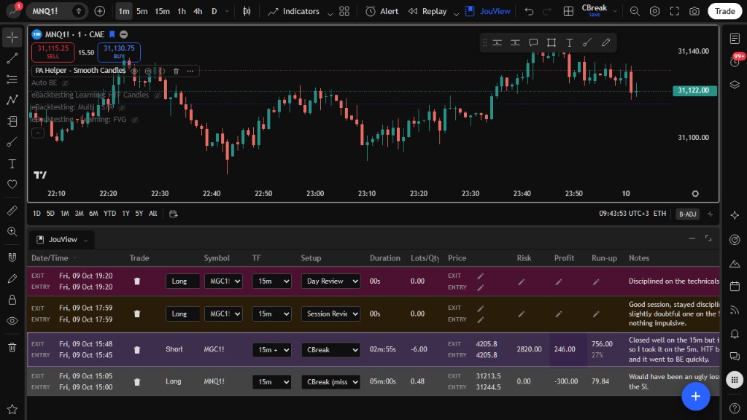Open the chart layout setup grid
The image size is (747, 420).
pos(568,11)
